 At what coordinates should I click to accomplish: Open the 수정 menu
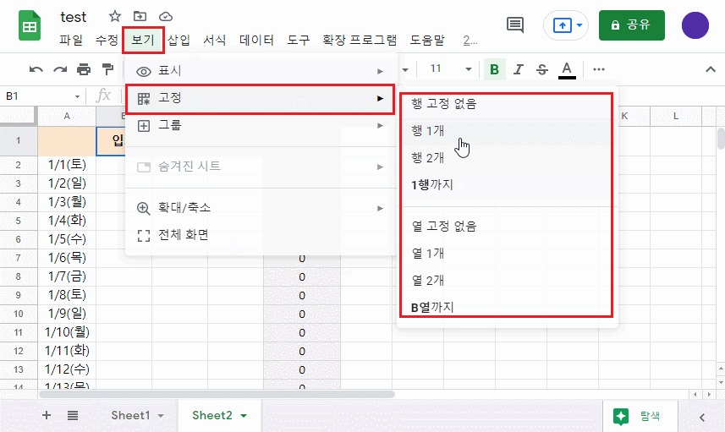(x=107, y=40)
